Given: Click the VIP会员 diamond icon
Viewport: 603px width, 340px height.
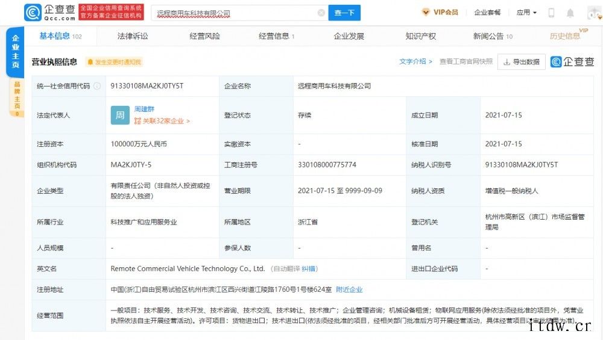Looking at the screenshot, I should [x=426, y=13].
